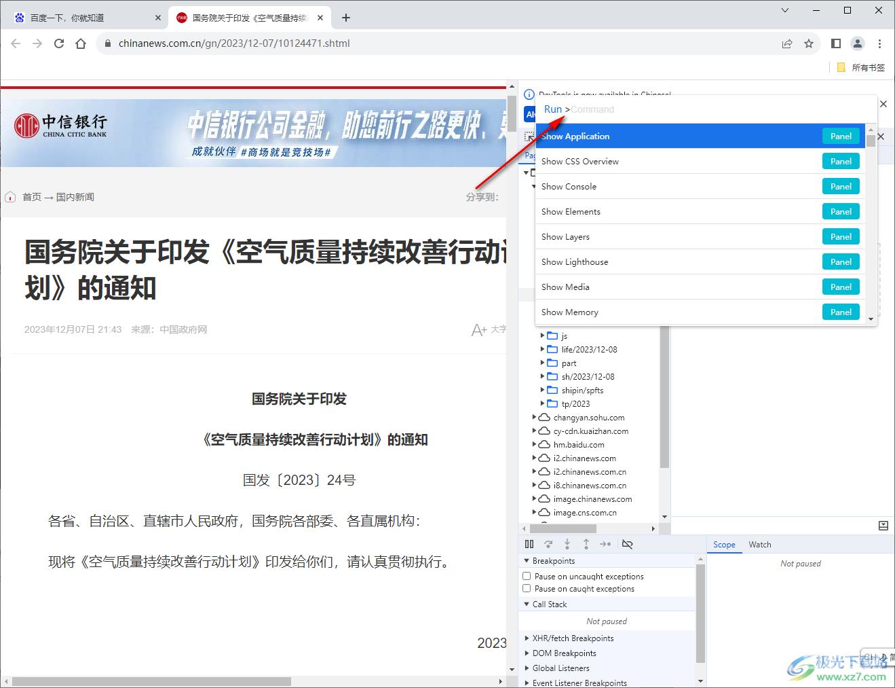This screenshot has width=895, height=688.
Task: Close the DevTools language notice
Action: (883, 104)
